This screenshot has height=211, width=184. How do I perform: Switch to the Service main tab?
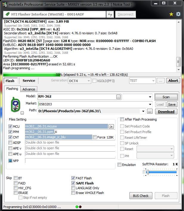click(x=29, y=81)
